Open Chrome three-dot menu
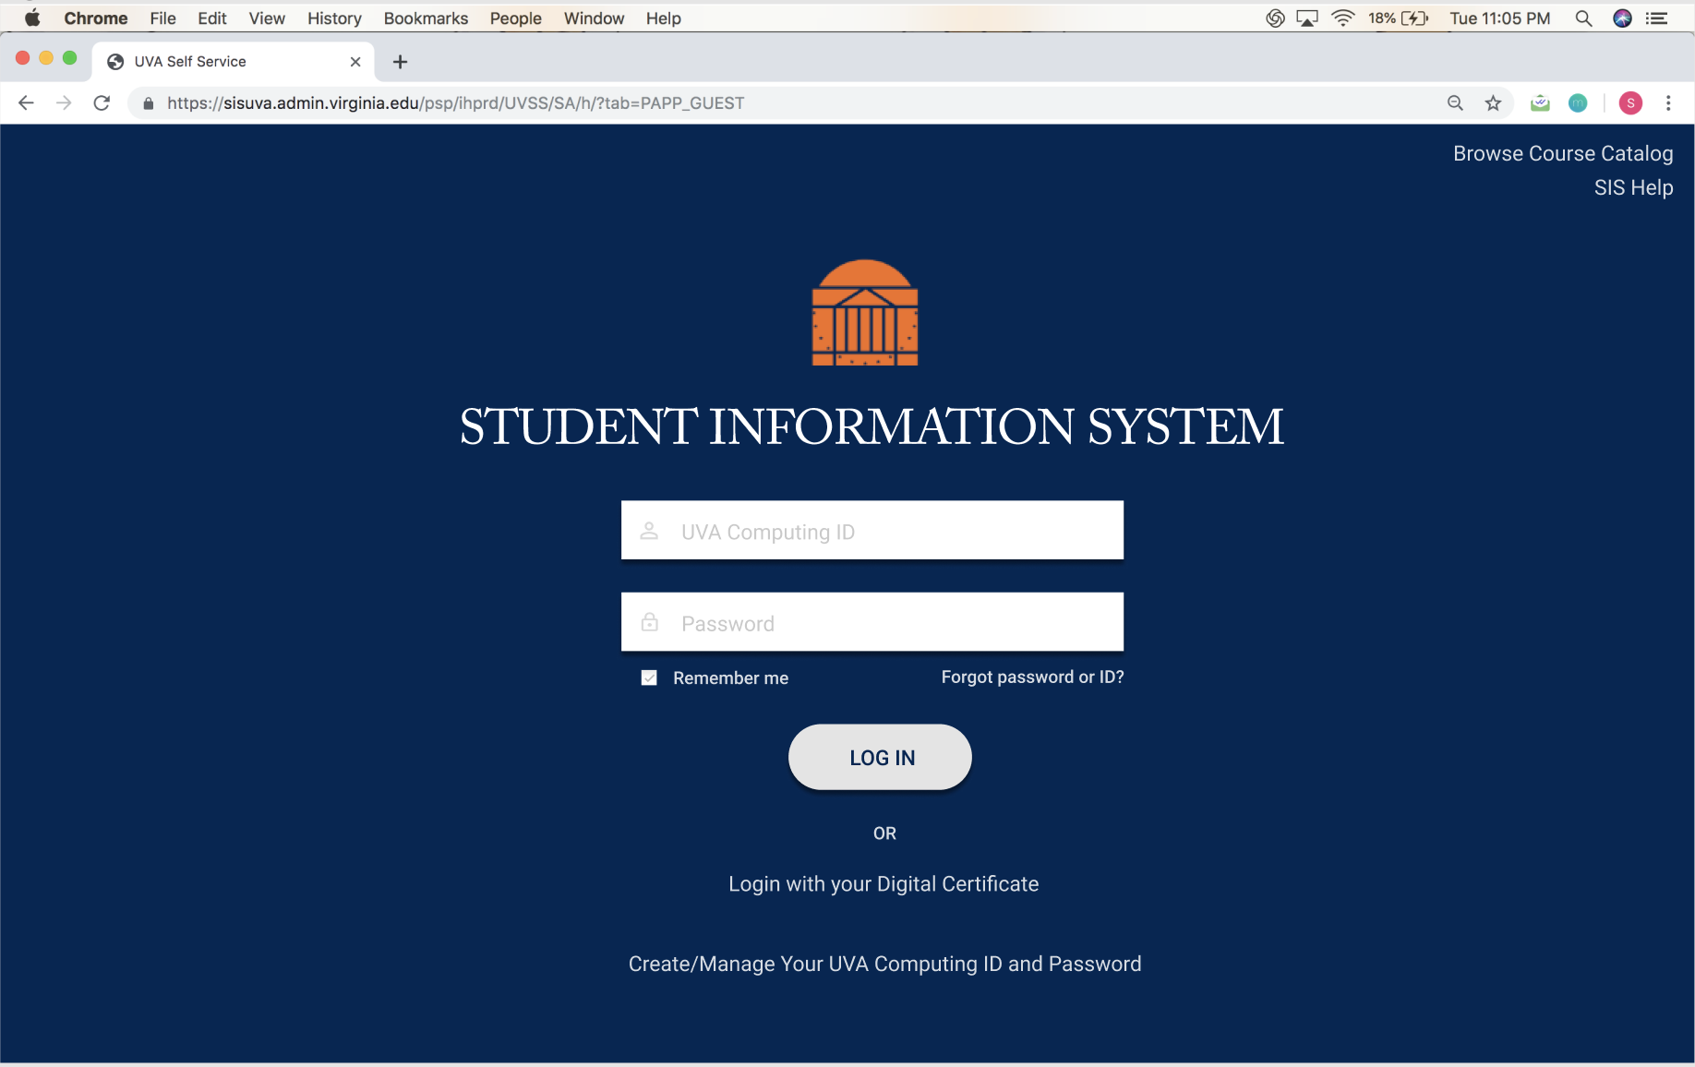Viewport: 1695px width, 1067px height. point(1668,103)
